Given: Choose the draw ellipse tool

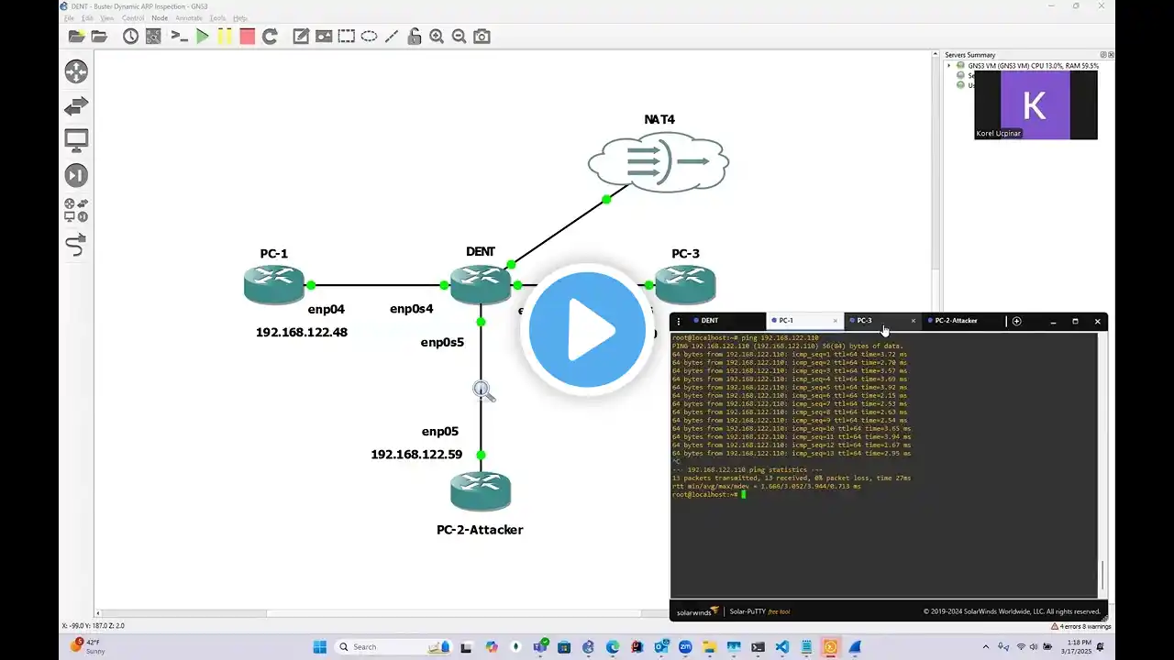Looking at the screenshot, I should click(x=369, y=37).
